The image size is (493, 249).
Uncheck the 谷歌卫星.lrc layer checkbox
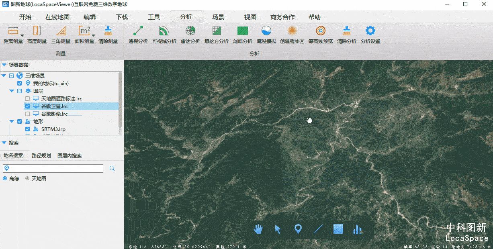(27, 106)
